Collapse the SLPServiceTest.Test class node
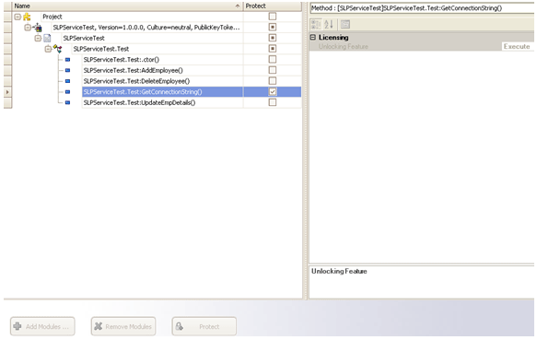The width and height of the screenshot is (537, 340). [48, 49]
